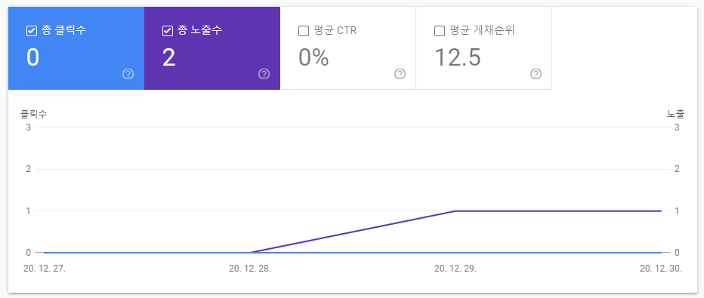Select the 20. 12. 30. date label
This screenshot has width=704, height=298.
click(661, 269)
